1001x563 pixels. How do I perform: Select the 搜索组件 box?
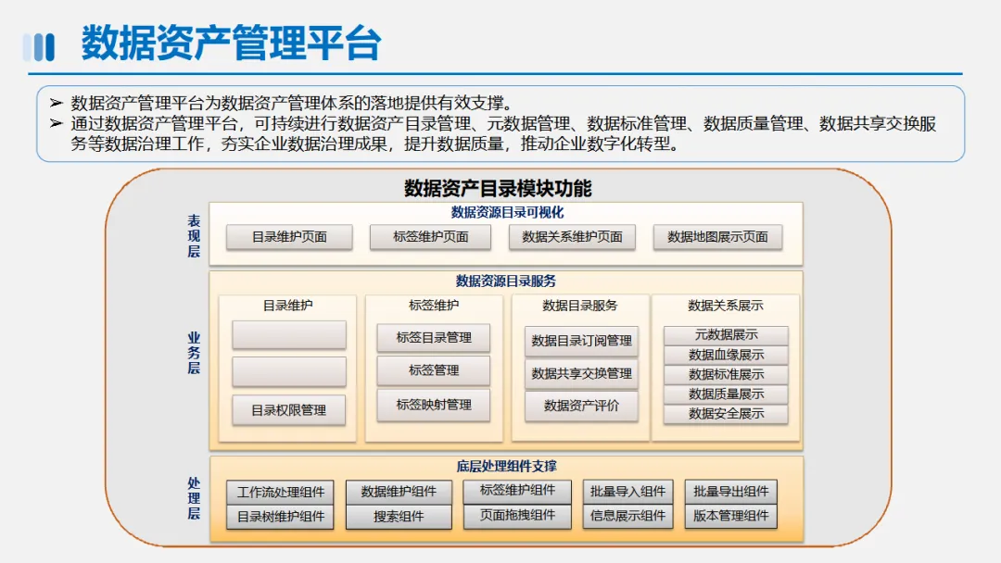tap(399, 517)
